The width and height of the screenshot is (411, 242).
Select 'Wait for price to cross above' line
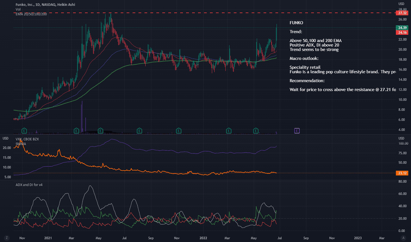pyautogui.click(x=343, y=89)
